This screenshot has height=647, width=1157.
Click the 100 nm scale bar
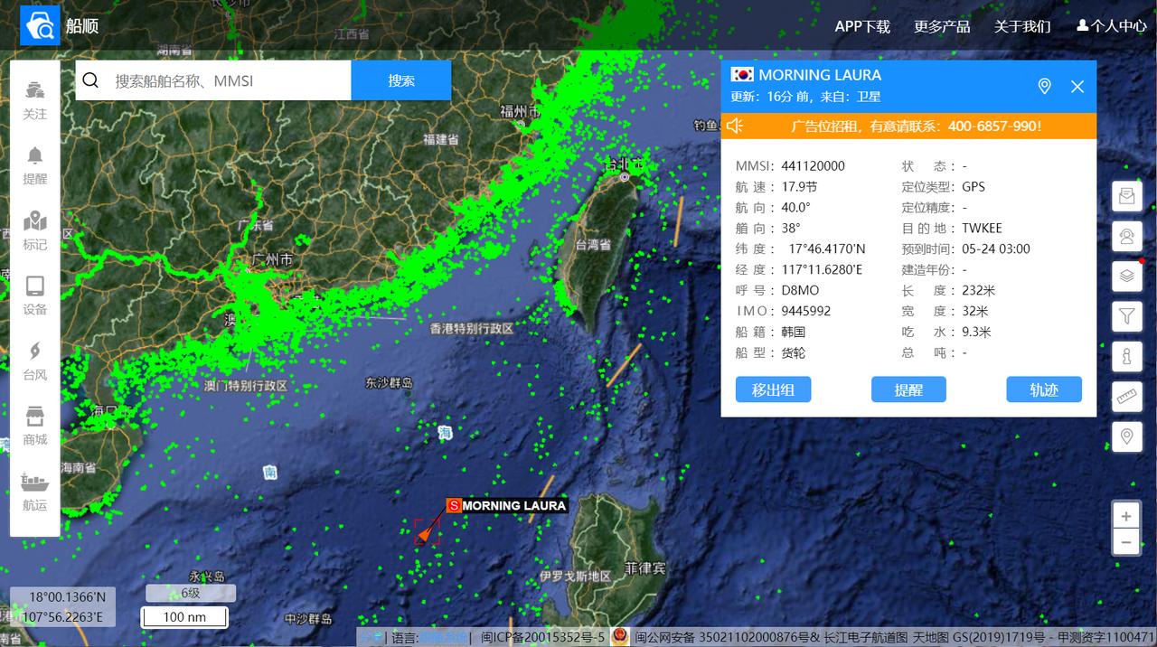(184, 617)
